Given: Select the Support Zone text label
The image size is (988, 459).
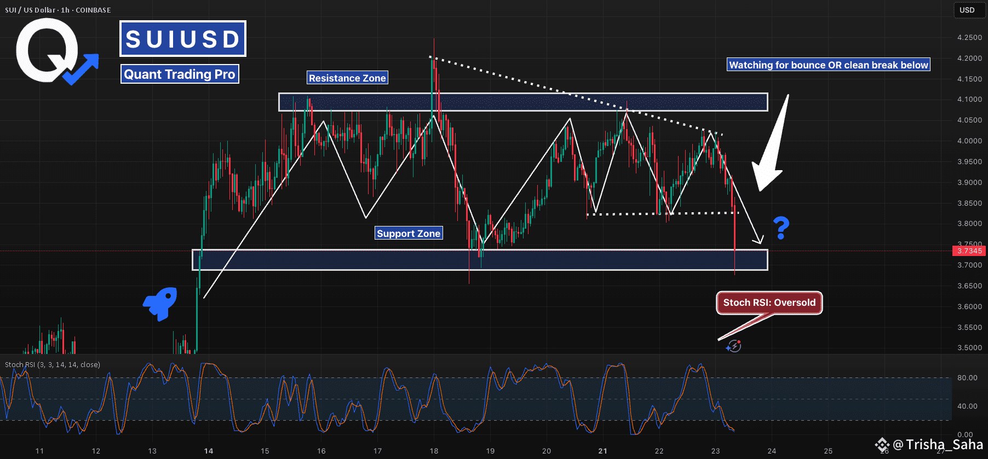Looking at the screenshot, I should pyautogui.click(x=409, y=234).
